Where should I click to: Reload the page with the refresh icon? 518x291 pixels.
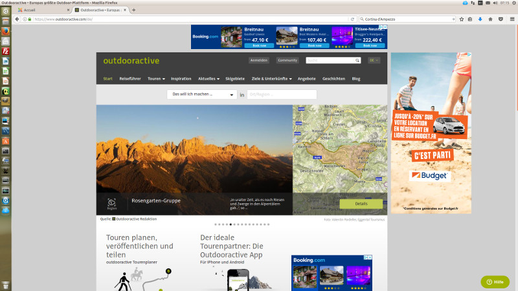click(352, 19)
